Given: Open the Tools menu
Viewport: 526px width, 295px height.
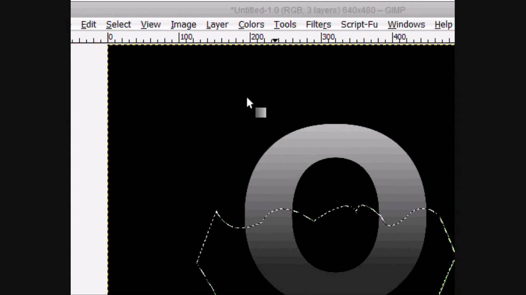Looking at the screenshot, I should [x=285, y=25].
